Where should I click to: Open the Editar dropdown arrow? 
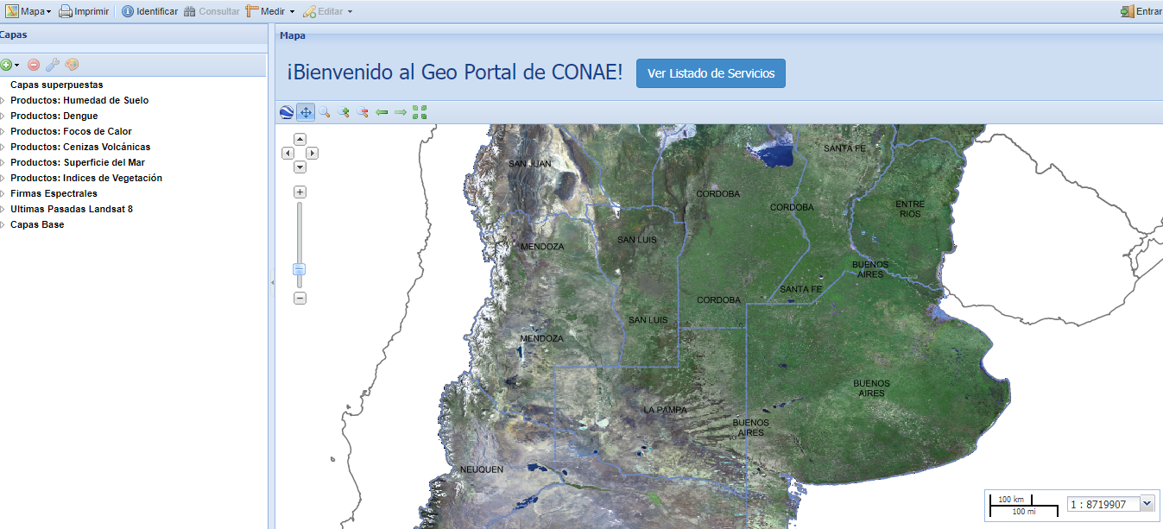coord(350,12)
